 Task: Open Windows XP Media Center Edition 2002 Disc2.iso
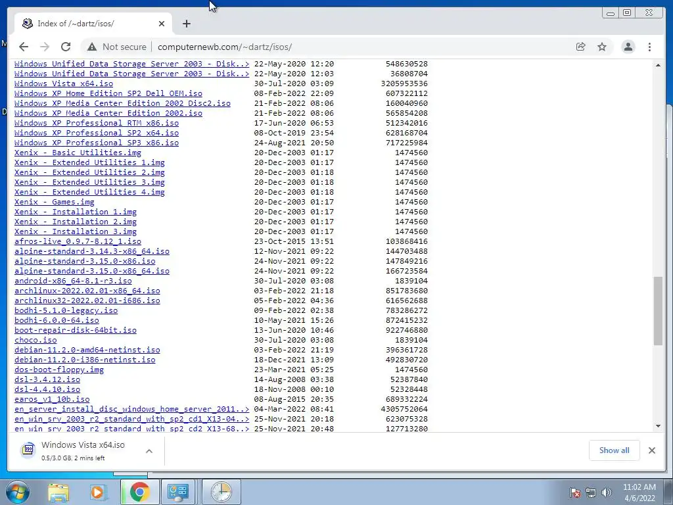pos(122,103)
